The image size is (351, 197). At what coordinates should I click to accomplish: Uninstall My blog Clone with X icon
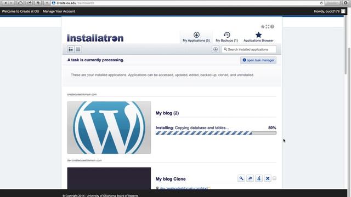(268, 178)
